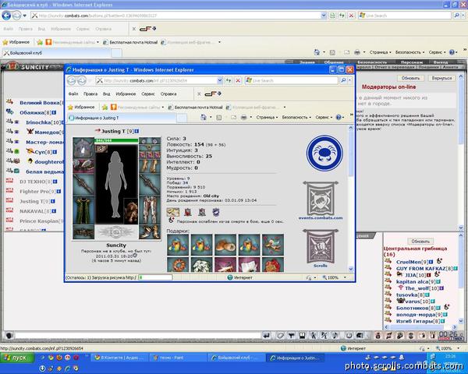Expand the Страница dropdown in the popup window

coord(267,117)
